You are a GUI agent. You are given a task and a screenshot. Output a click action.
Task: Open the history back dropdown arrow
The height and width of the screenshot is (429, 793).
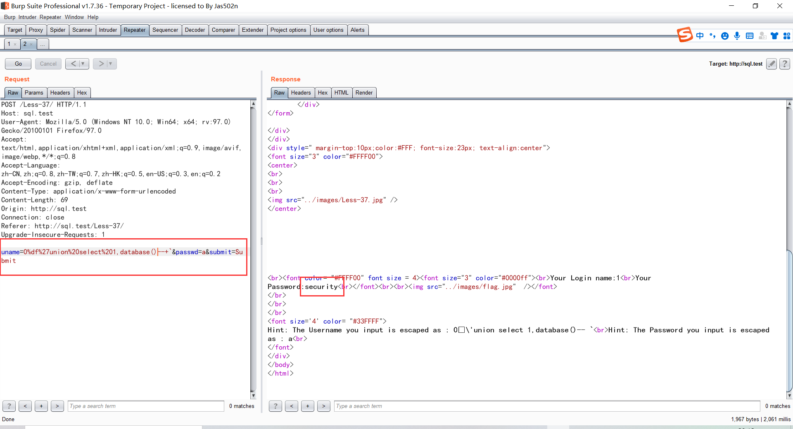click(x=83, y=64)
